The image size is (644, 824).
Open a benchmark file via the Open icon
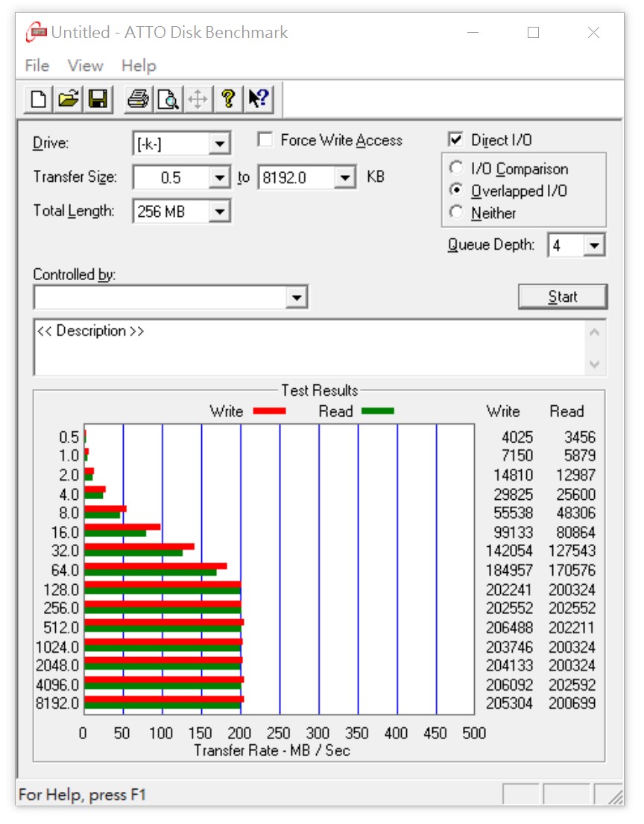pos(66,98)
